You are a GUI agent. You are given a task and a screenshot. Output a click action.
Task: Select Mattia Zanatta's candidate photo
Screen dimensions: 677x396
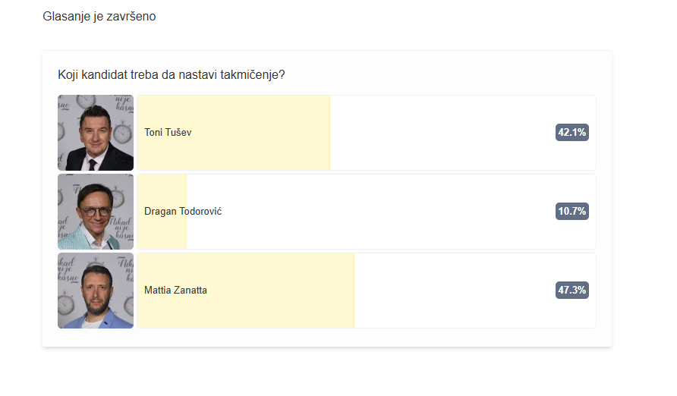coord(96,291)
